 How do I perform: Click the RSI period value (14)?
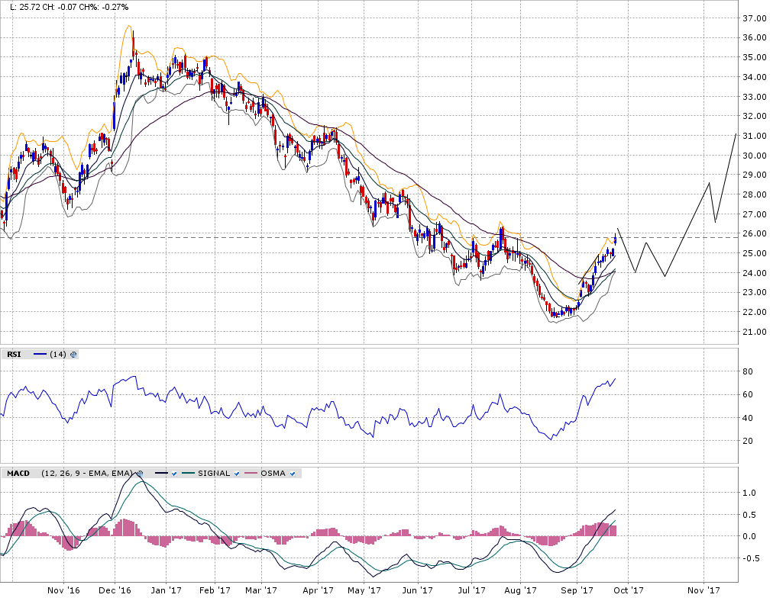58,354
